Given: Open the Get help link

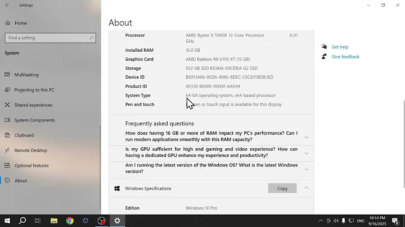Looking at the screenshot, I should 340,47.
